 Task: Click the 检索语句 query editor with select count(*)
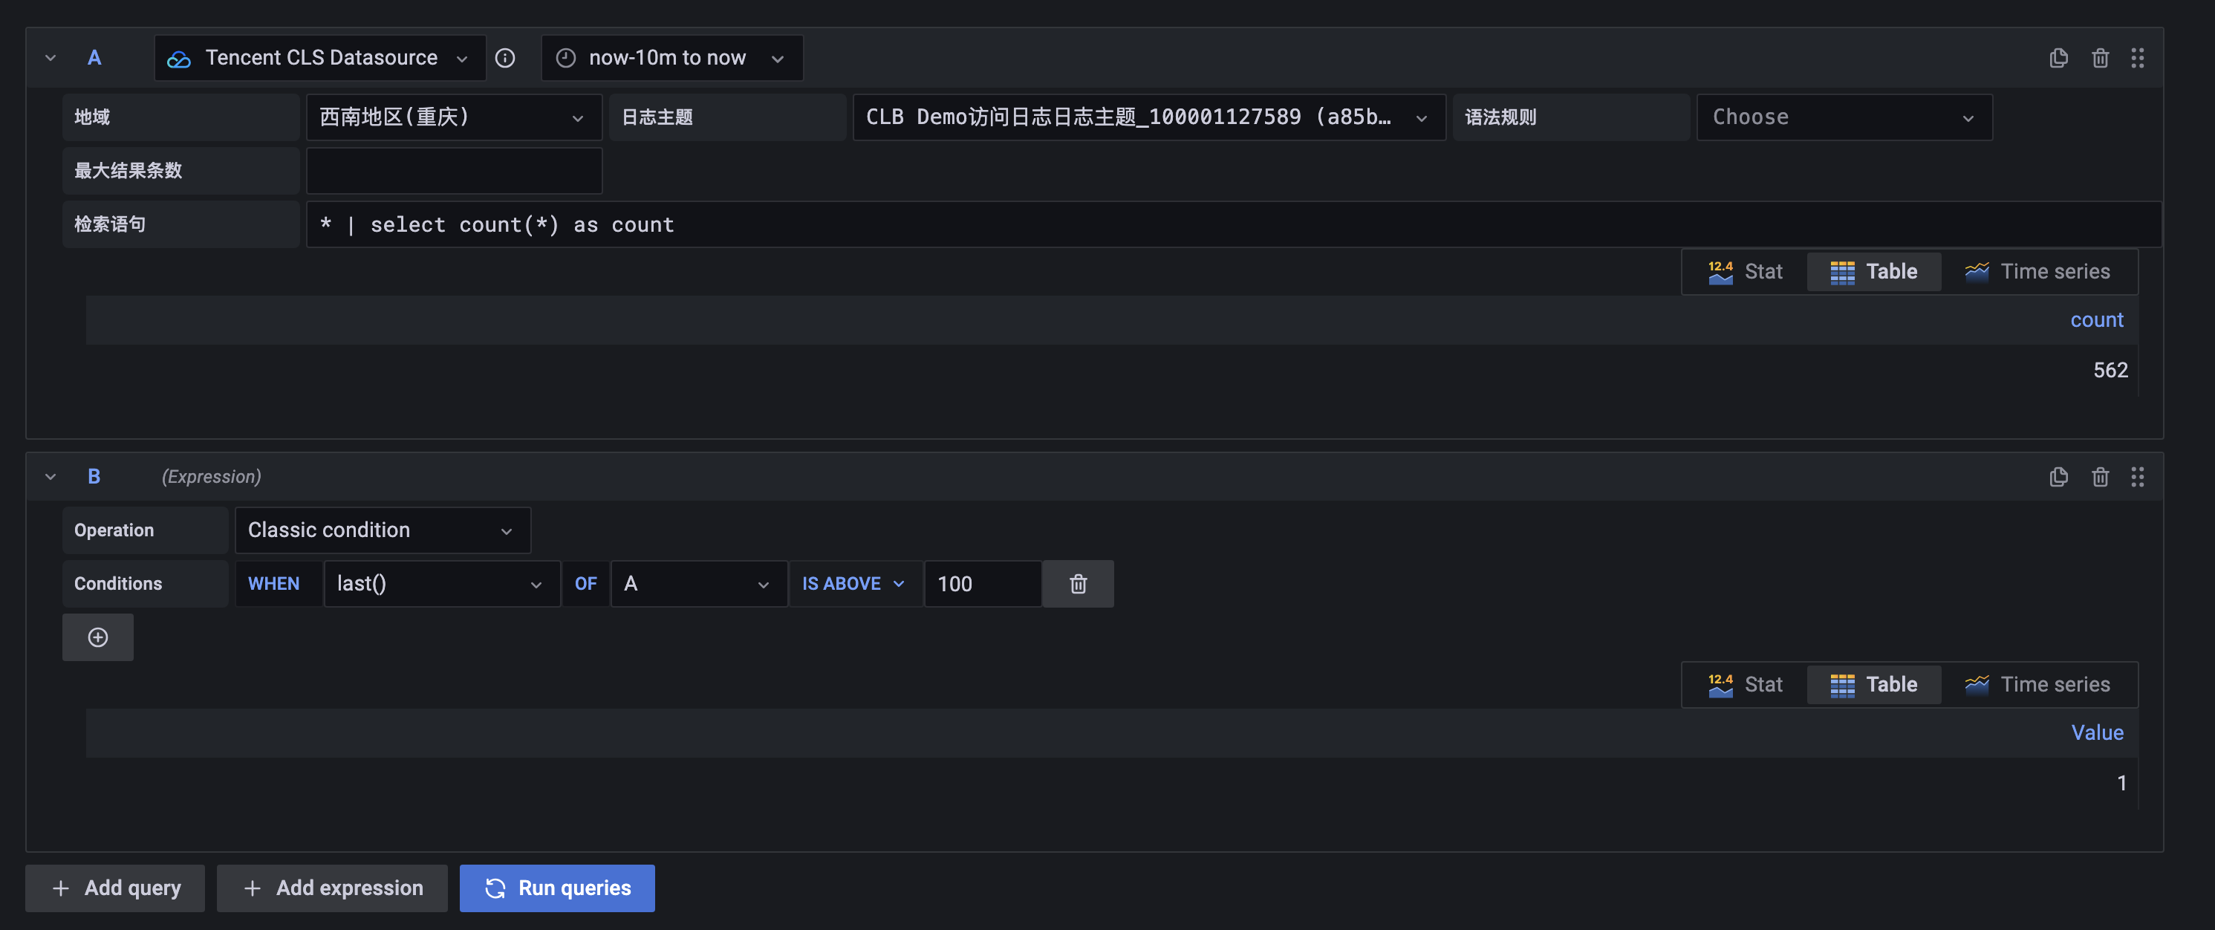(1233, 224)
